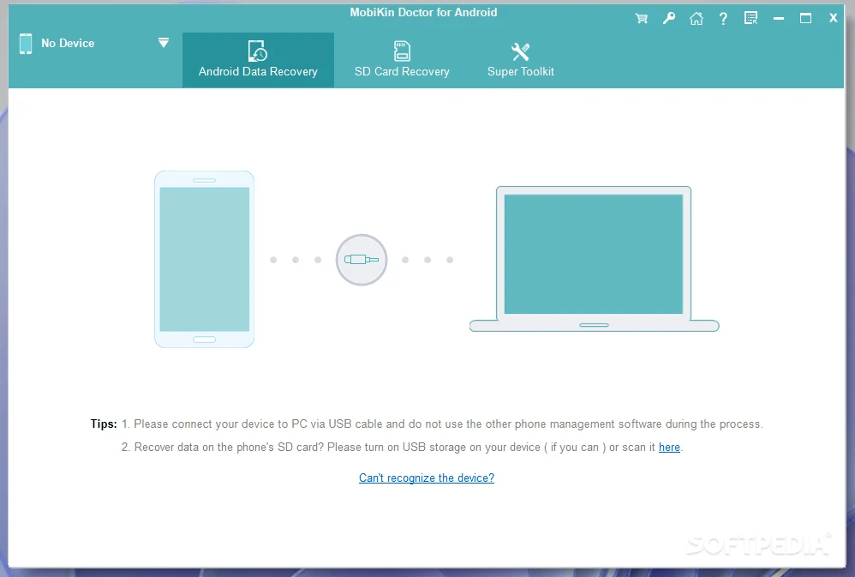Open the Super Toolkit tab
Image resolution: width=855 pixels, height=577 pixels.
coord(520,60)
